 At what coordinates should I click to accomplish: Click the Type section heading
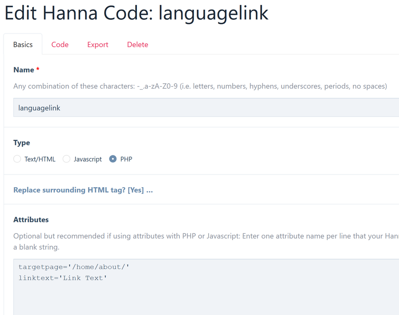[x=22, y=143]
